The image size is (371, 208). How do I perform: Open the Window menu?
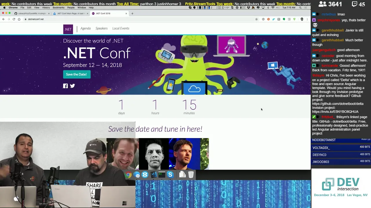(82, 8)
